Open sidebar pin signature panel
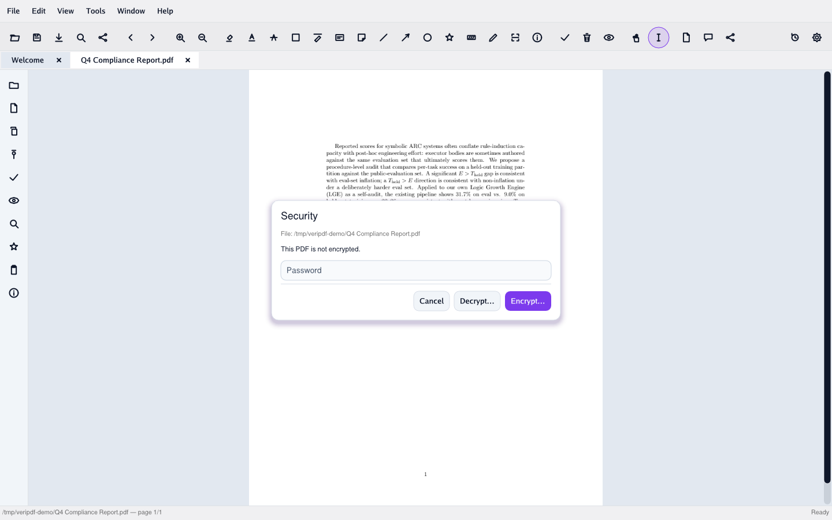This screenshot has width=832, height=520. click(x=14, y=154)
